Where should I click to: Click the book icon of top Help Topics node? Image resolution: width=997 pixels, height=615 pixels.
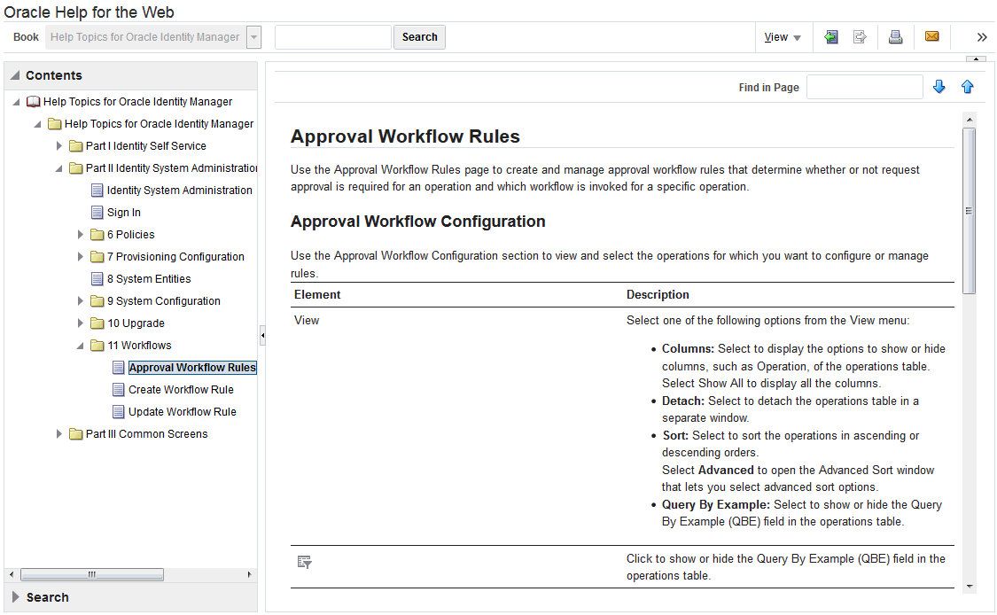point(34,102)
